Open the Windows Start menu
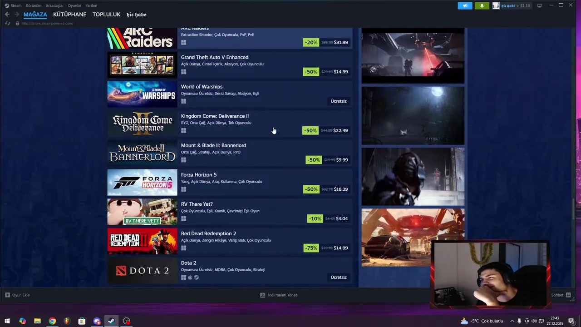 tap(7, 321)
